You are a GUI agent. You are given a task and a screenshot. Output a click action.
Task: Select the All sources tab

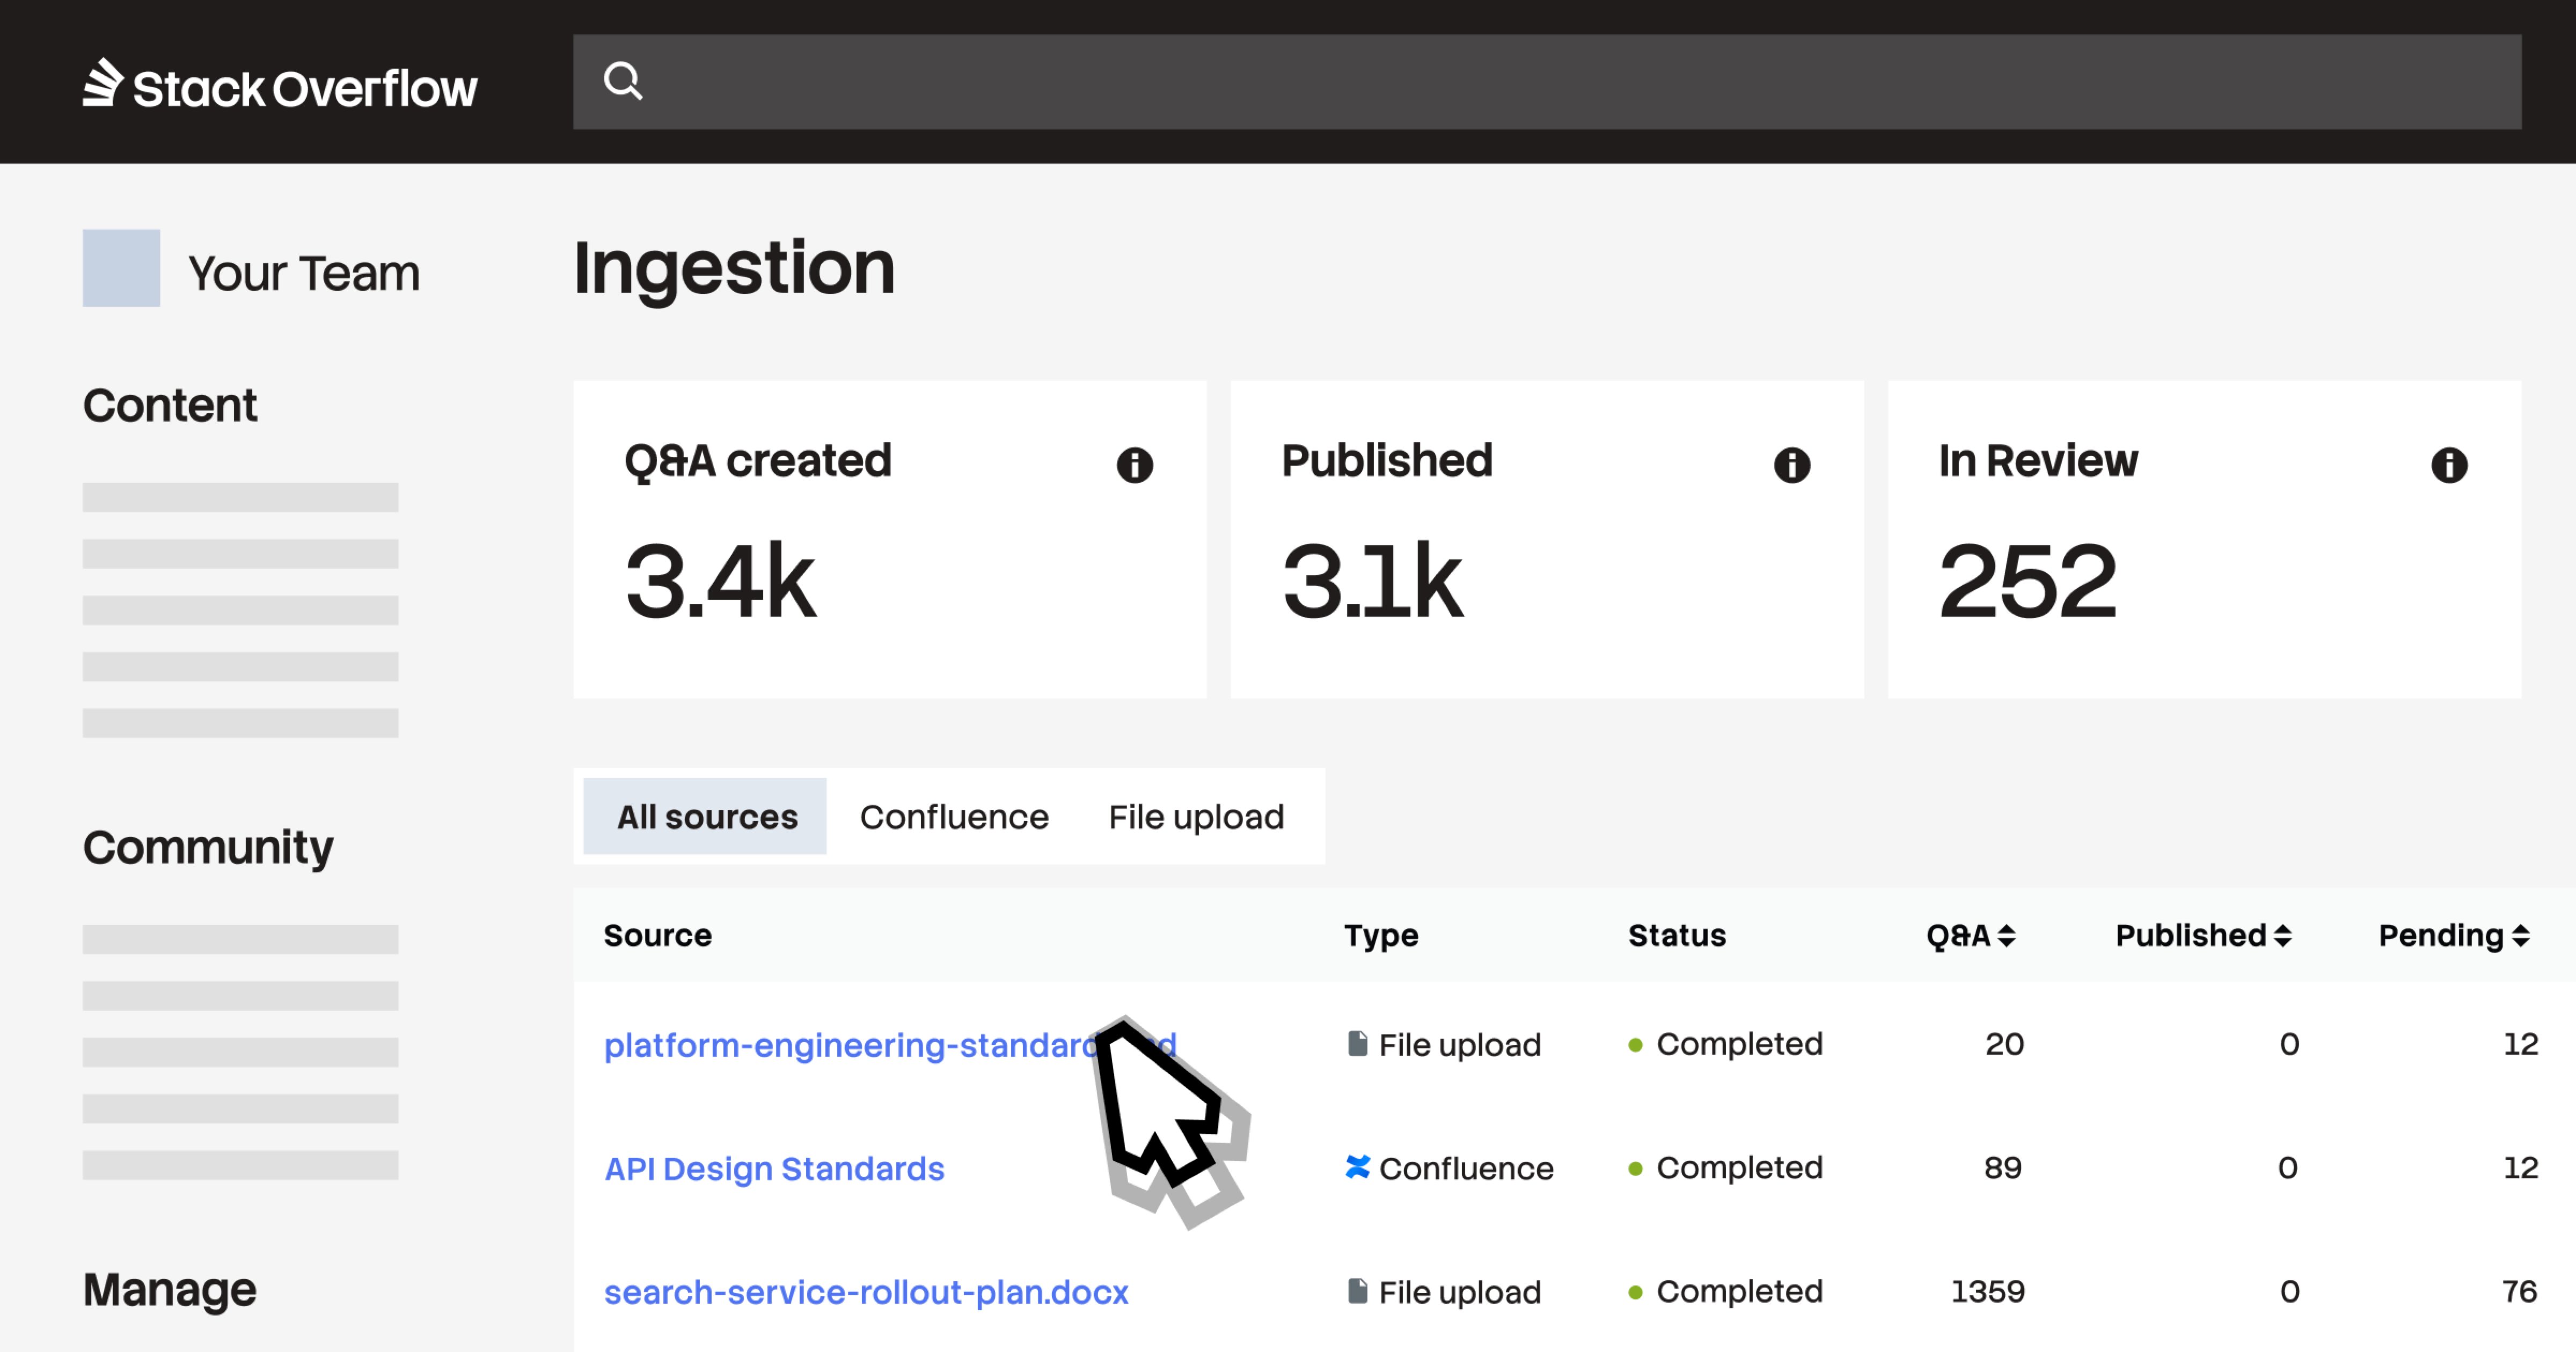click(704, 816)
